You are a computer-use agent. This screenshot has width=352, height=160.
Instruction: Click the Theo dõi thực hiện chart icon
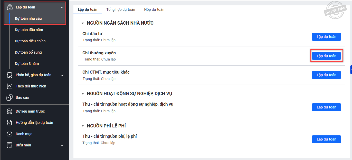[x=9, y=86]
